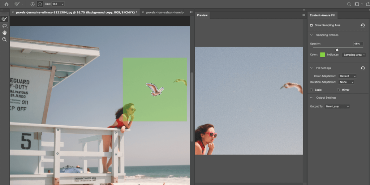Screen dimensions: 370x185
Task: Reset Fill Settings to default
Action: 363,68
